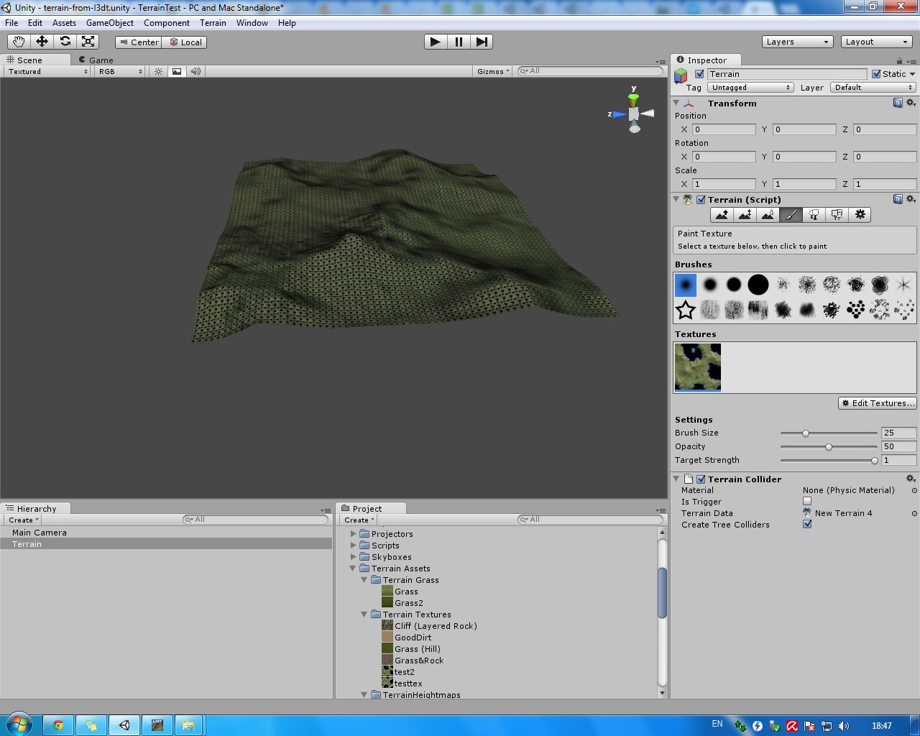Screen dimensions: 920x736
Task: Select the large soft round brush
Action: [x=758, y=284]
